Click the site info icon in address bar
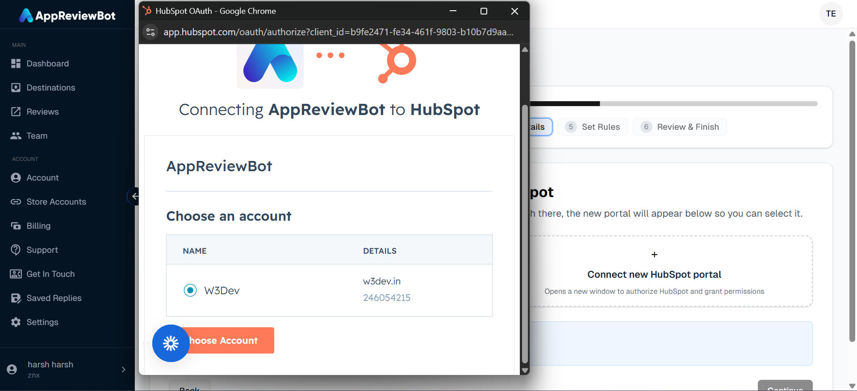 (150, 32)
